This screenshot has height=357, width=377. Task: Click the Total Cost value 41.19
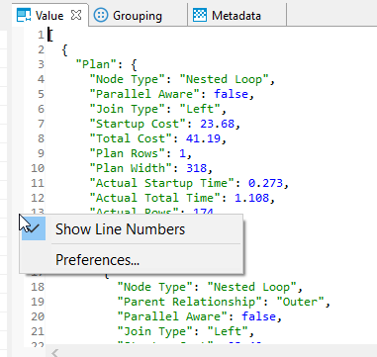203,138
